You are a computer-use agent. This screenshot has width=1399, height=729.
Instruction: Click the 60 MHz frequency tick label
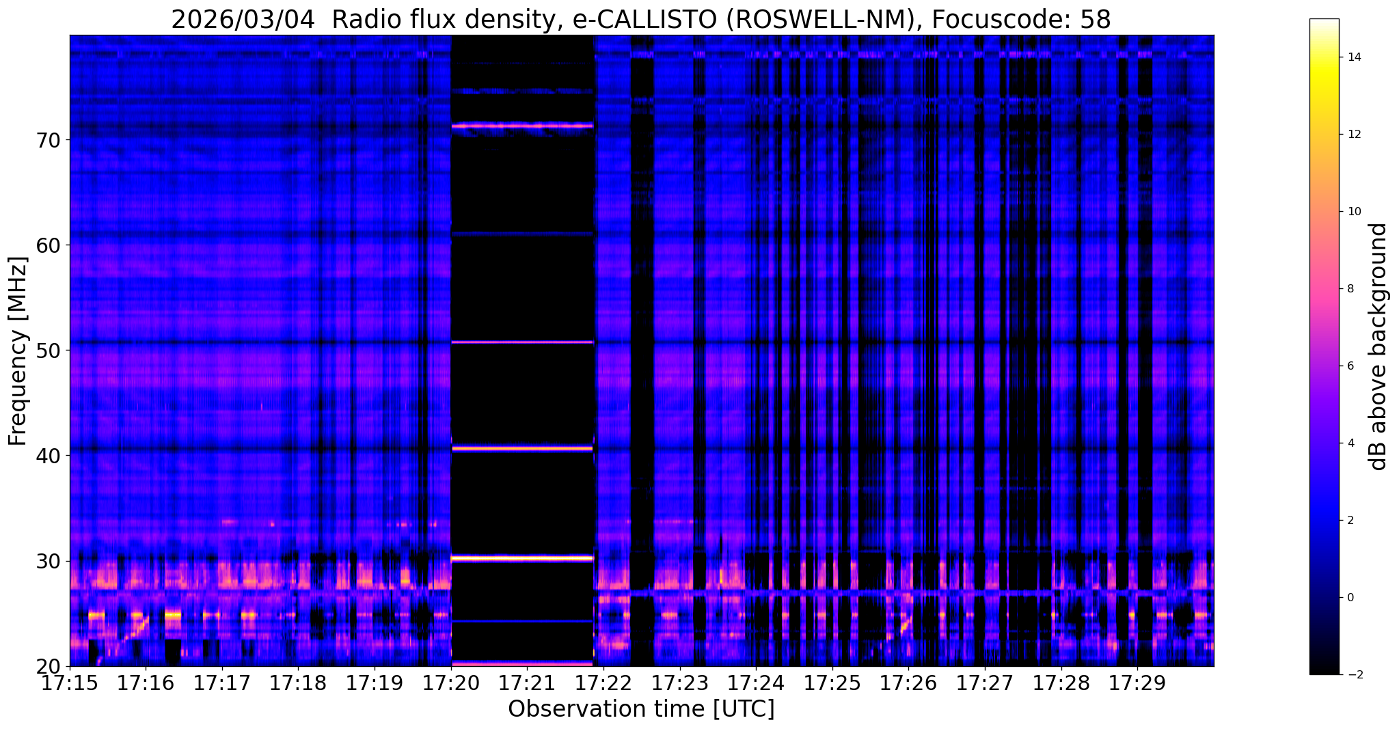49,245
